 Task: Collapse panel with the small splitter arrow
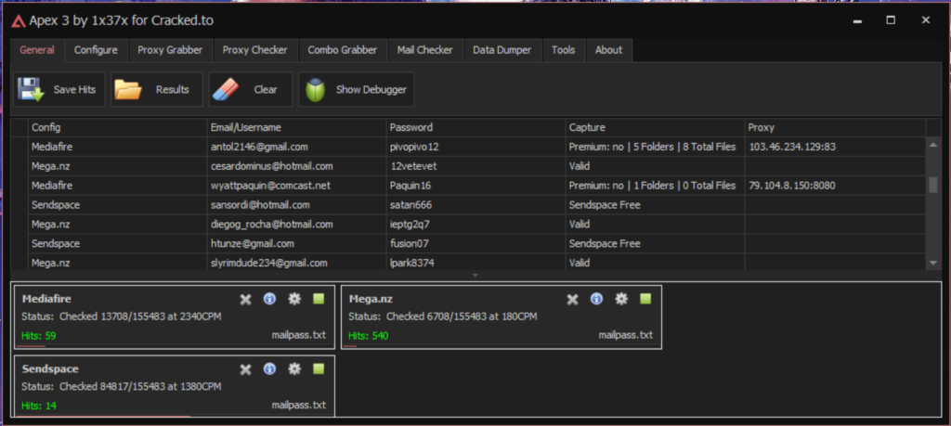(475, 275)
